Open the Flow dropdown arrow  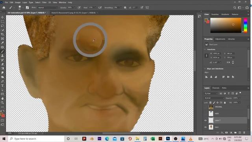coord(95,7)
